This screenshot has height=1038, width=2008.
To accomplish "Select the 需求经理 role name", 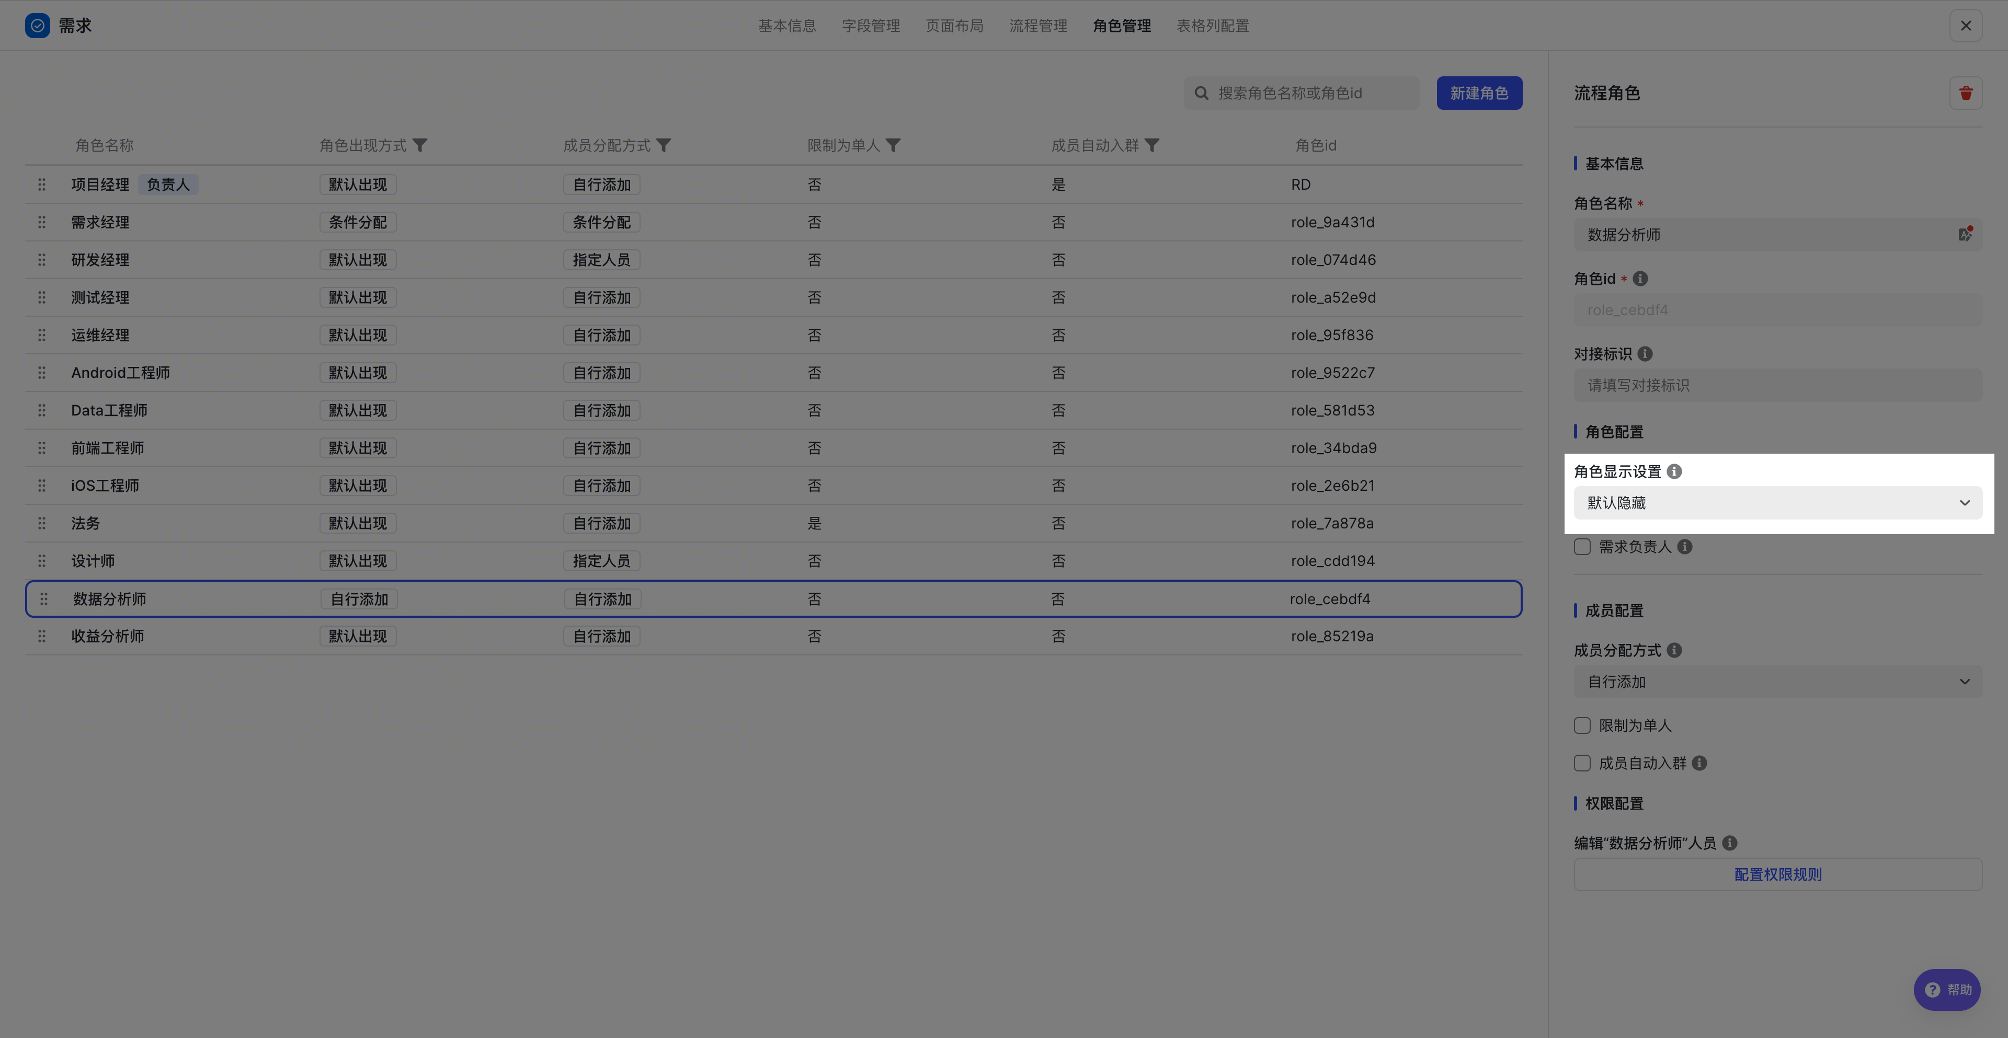I will coord(100,222).
